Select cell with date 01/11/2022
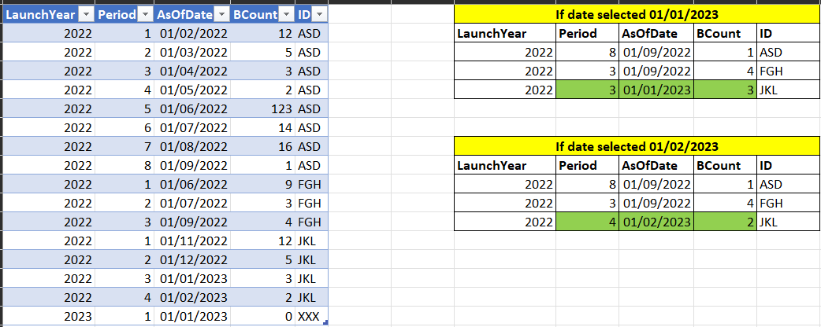This screenshot has height=327, width=821. (x=192, y=241)
